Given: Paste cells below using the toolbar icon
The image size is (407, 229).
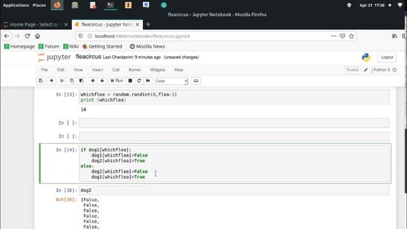Looking at the screenshot, I should point(81,81).
